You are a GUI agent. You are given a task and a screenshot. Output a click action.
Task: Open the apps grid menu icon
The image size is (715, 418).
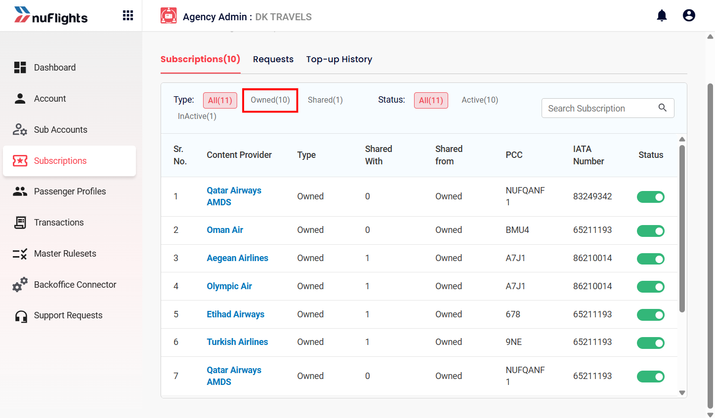tap(128, 16)
